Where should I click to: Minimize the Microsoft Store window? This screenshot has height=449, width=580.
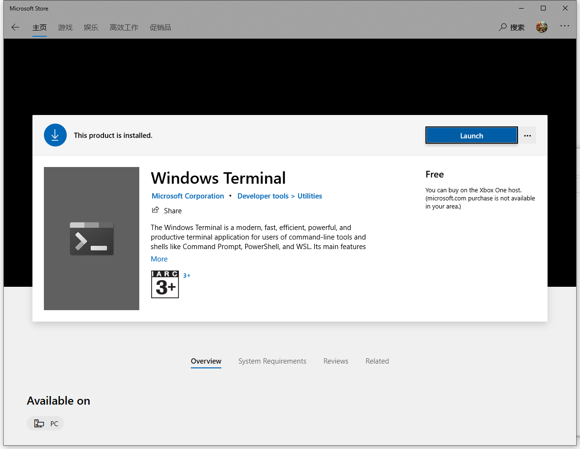(521, 8)
